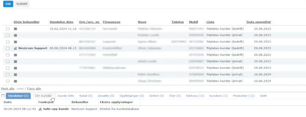Viewport: 306px width, 117px height.
Task: Sort by the Navn column header
Action: (x=142, y=22)
